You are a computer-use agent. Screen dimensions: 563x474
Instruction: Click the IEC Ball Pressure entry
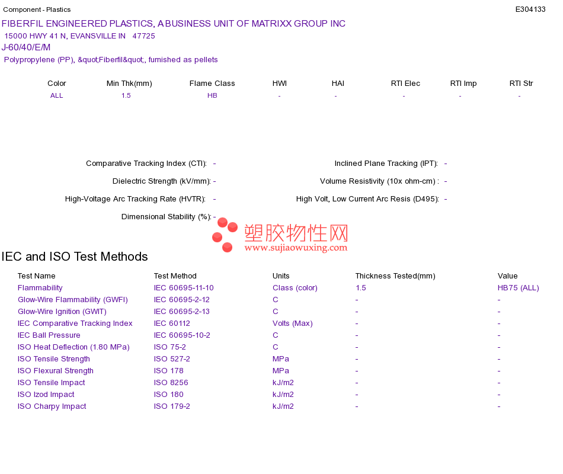tap(49, 335)
